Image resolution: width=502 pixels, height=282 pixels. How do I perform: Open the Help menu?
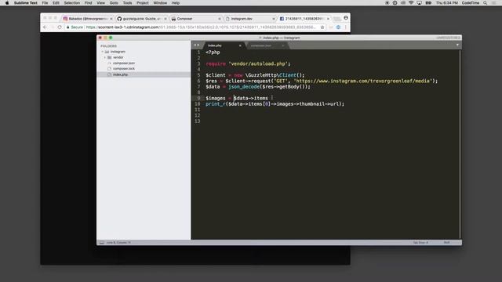(176, 3)
